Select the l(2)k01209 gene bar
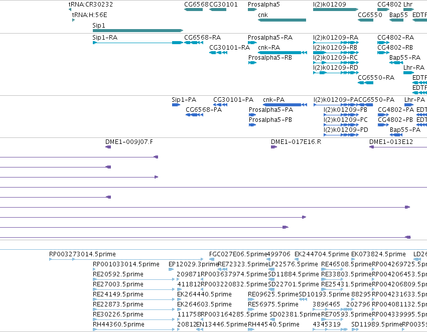Screen dimensions: 427x332 pos(336,10)
